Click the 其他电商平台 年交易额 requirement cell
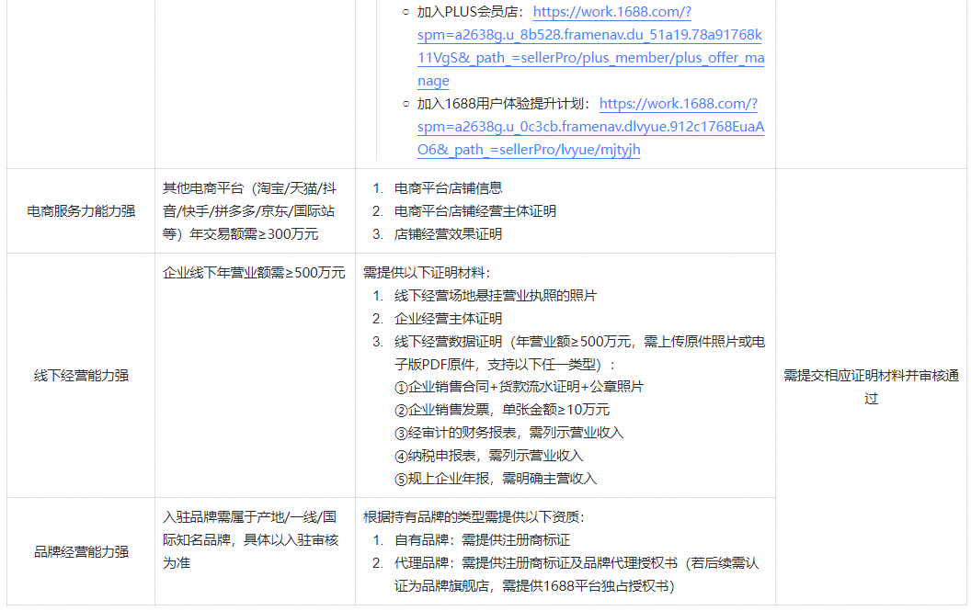Image resolution: width=971 pixels, height=611 pixels. point(249,210)
